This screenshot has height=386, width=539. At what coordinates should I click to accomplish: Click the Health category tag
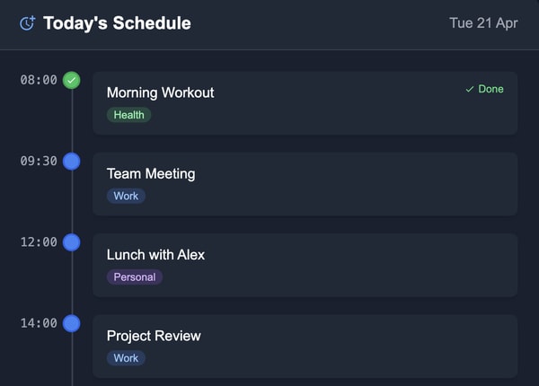(x=128, y=115)
